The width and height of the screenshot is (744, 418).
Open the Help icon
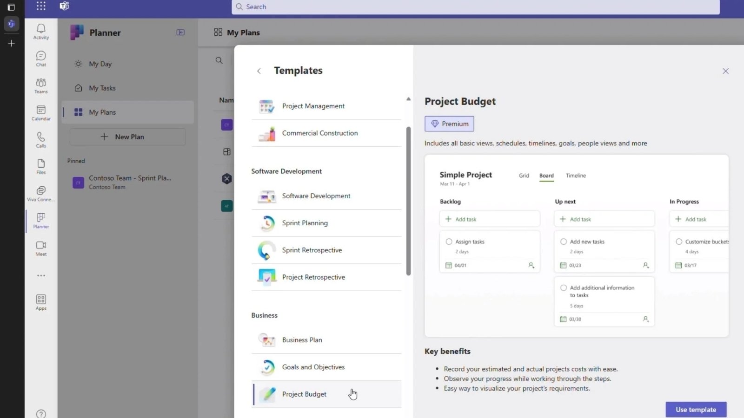click(41, 414)
